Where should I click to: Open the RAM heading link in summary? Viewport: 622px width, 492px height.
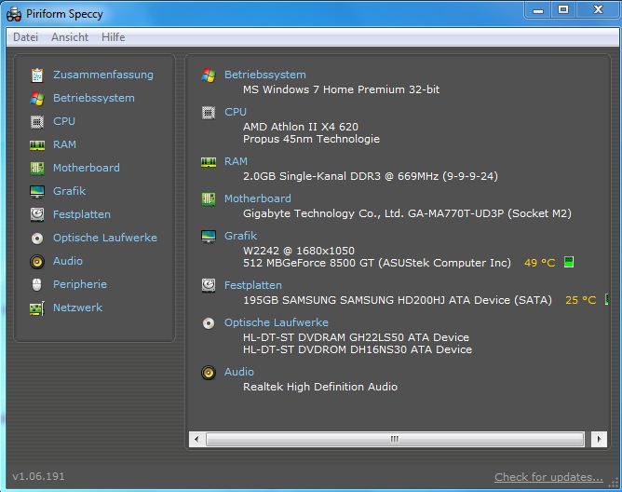point(236,161)
